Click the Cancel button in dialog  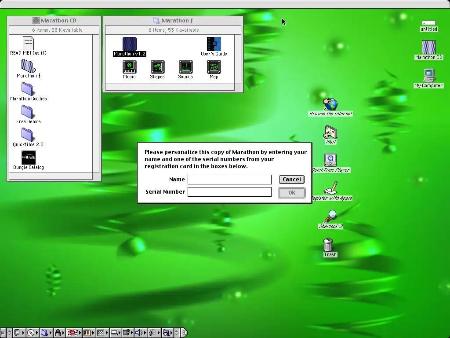coord(292,180)
